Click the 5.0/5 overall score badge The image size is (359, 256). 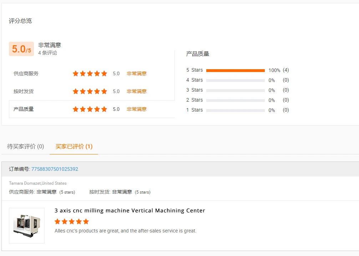(21, 49)
